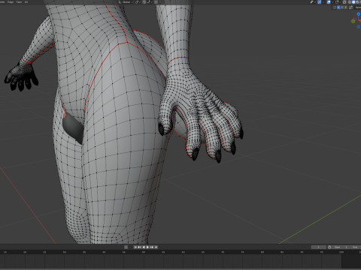Toggle Z axis mirror button

(x=345, y=7)
